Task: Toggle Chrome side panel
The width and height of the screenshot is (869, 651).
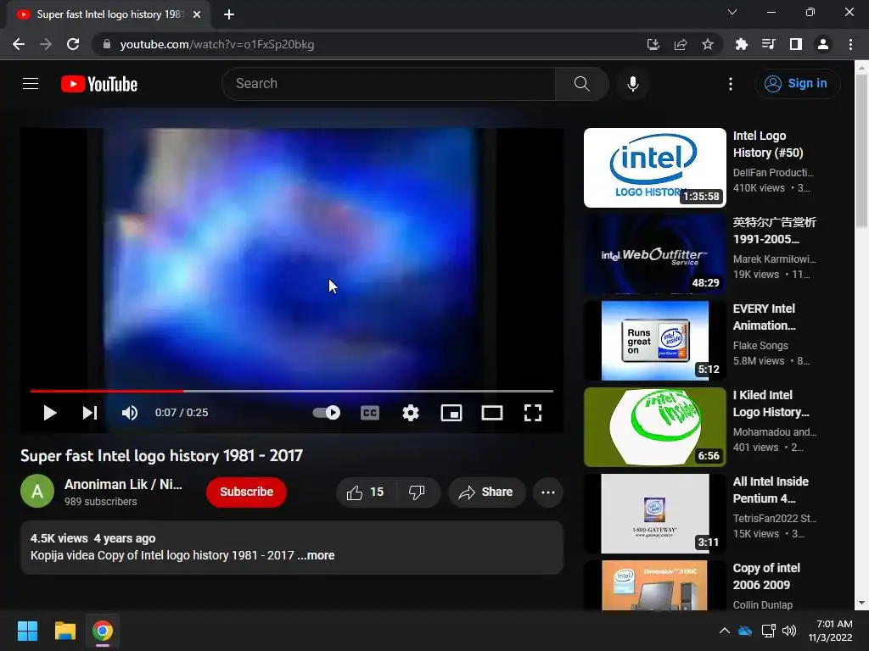Action: pyautogui.click(x=795, y=44)
